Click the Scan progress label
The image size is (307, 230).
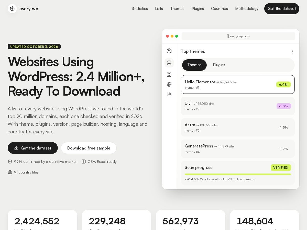coord(199,168)
